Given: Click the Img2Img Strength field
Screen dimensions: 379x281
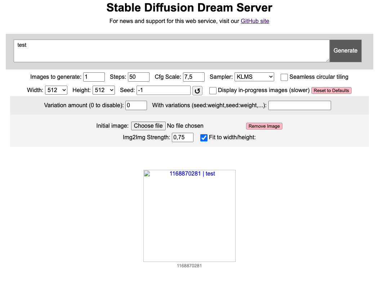Looking at the screenshot, I should click(x=183, y=137).
